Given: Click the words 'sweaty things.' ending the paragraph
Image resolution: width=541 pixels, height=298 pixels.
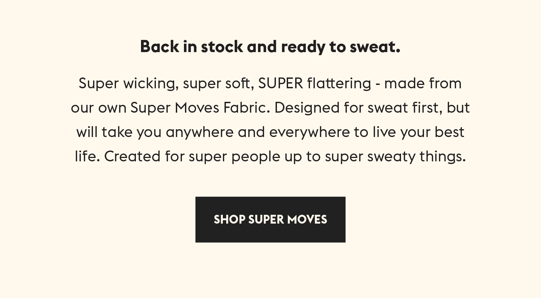Looking at the screenshot, I should [417, 157].
